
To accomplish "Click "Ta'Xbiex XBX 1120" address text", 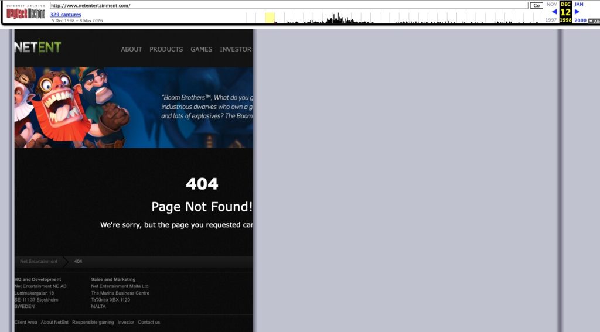I will point(111,300).
